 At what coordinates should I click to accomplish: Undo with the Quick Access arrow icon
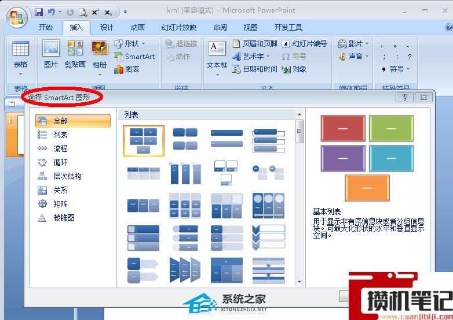point(52,12)
